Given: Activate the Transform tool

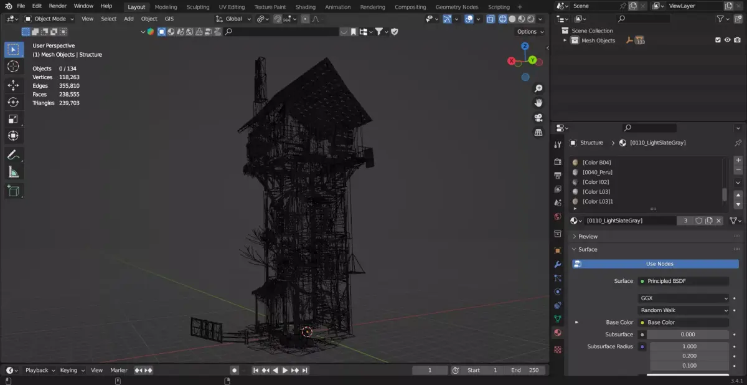Looking at the screenshot, I should pos(13,135).
